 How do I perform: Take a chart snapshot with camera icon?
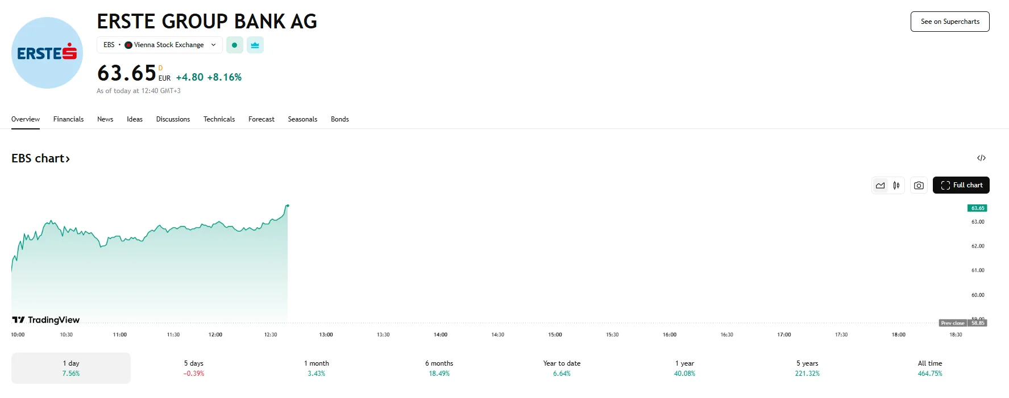click(x=919, y=185)
